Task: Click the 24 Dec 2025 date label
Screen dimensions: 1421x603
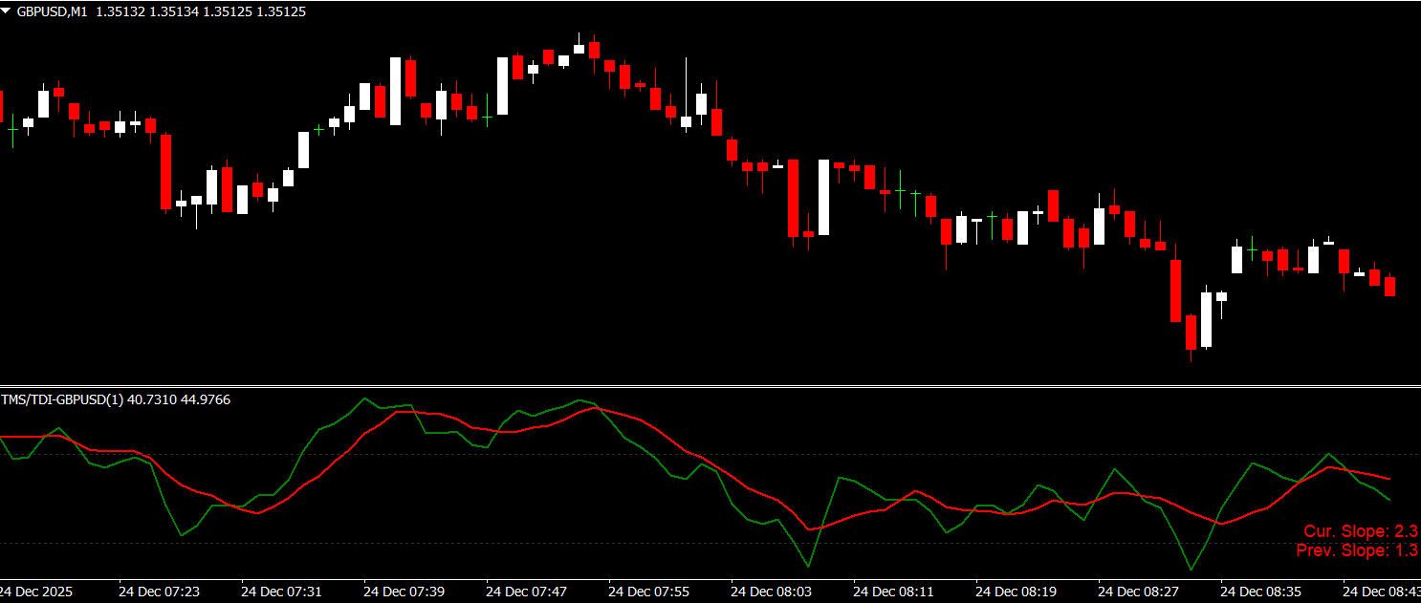Action: [x=36, y=592]
